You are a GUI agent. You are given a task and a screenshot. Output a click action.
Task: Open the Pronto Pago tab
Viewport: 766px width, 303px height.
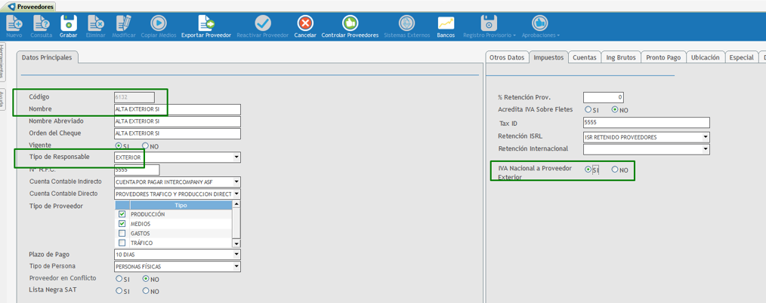tap(663, 57)
